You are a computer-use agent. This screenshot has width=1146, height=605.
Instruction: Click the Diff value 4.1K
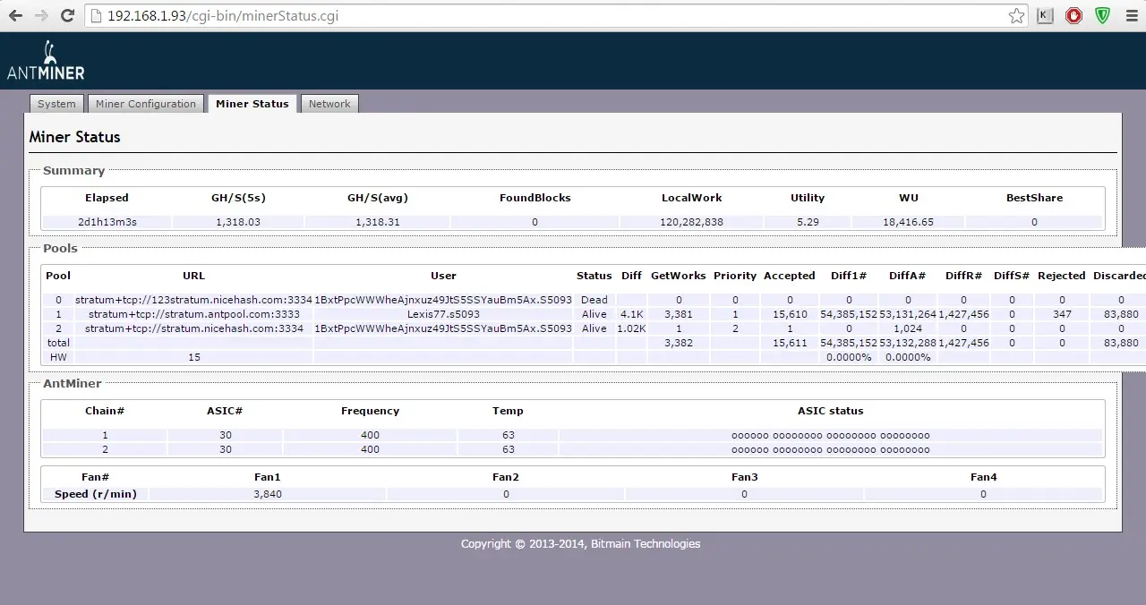[x=631, y=314]
